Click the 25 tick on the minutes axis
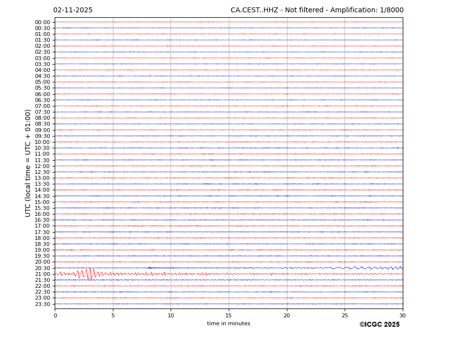The width and height of the screenshot is (457, 343). (x=345, y=315)
